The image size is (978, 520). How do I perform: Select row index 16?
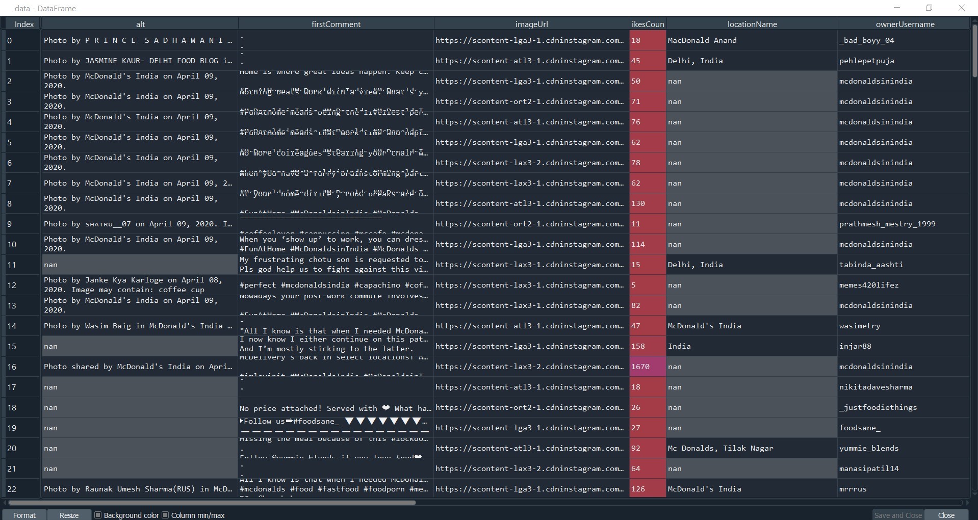(23, 367)
